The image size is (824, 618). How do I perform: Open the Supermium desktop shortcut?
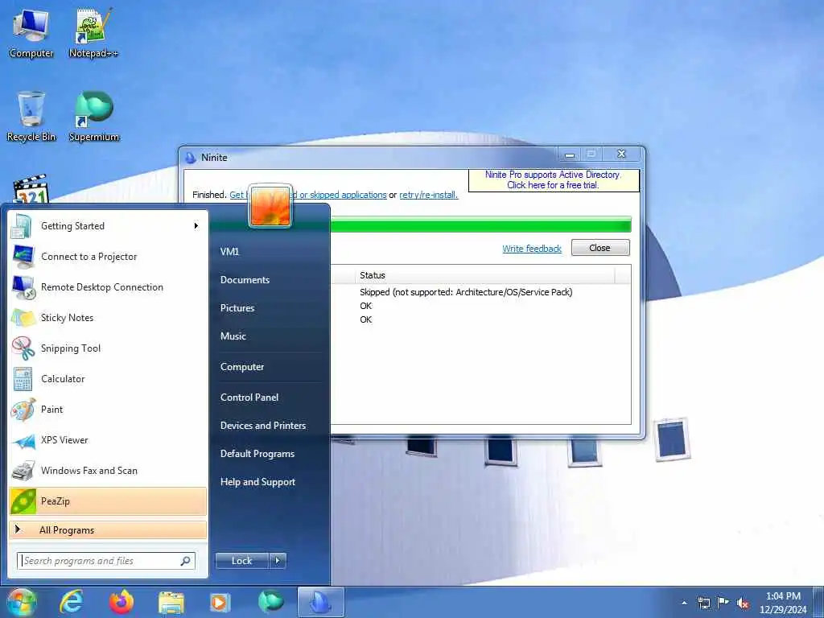[94, 116]
